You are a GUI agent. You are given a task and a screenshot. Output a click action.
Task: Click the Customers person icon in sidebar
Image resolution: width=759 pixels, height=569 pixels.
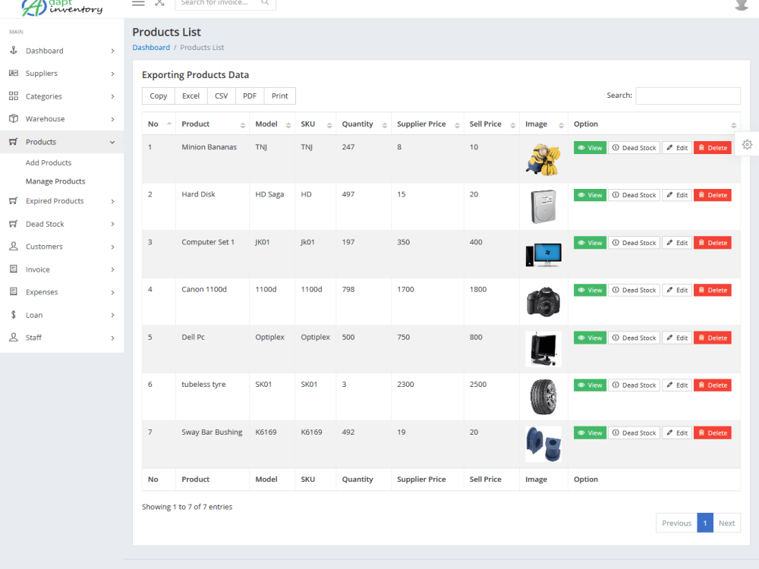point(14,247)
